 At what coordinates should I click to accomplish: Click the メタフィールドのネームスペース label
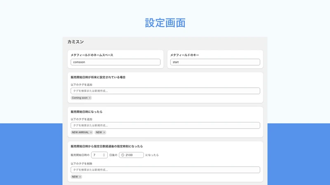[92, 55]
